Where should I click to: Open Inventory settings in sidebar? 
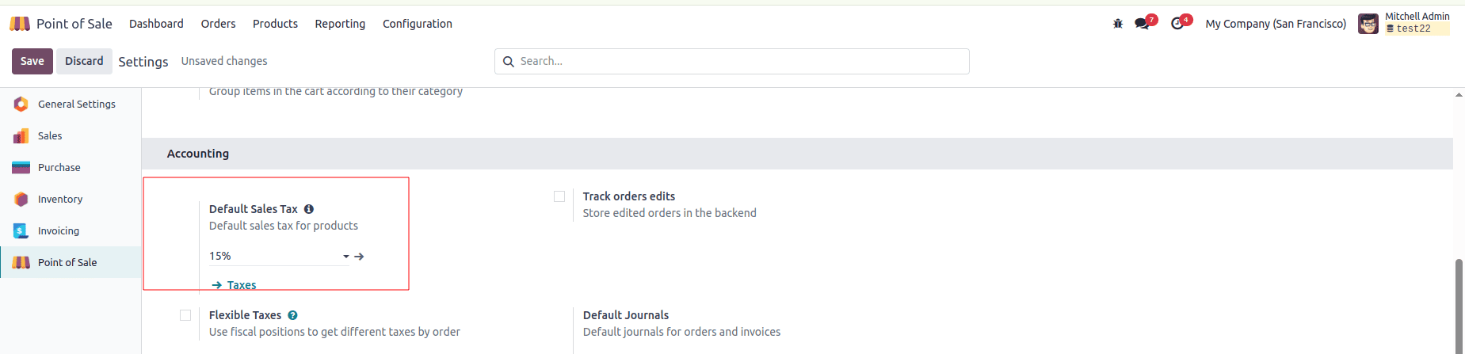(x=59, y=199)
